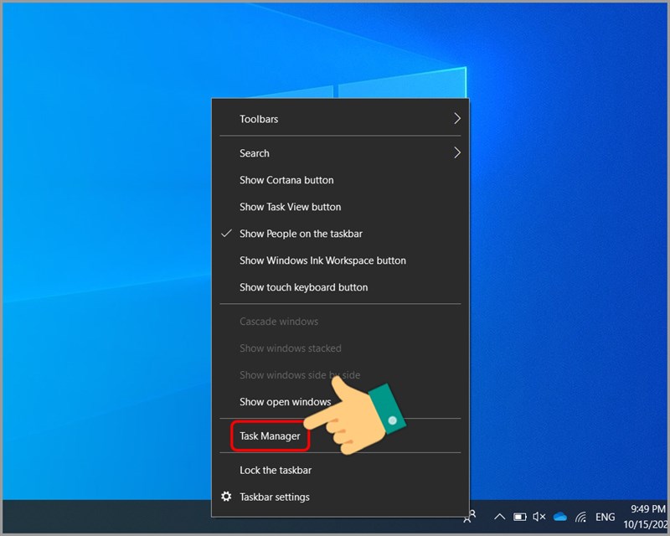Choose Lock the taskbar option
670x536 pixels.
tap(275, 470)
